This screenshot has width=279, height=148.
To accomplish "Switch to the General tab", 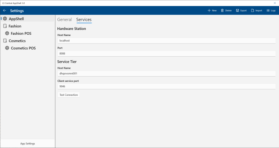I will pyautogui.click(x=65, y=20).
